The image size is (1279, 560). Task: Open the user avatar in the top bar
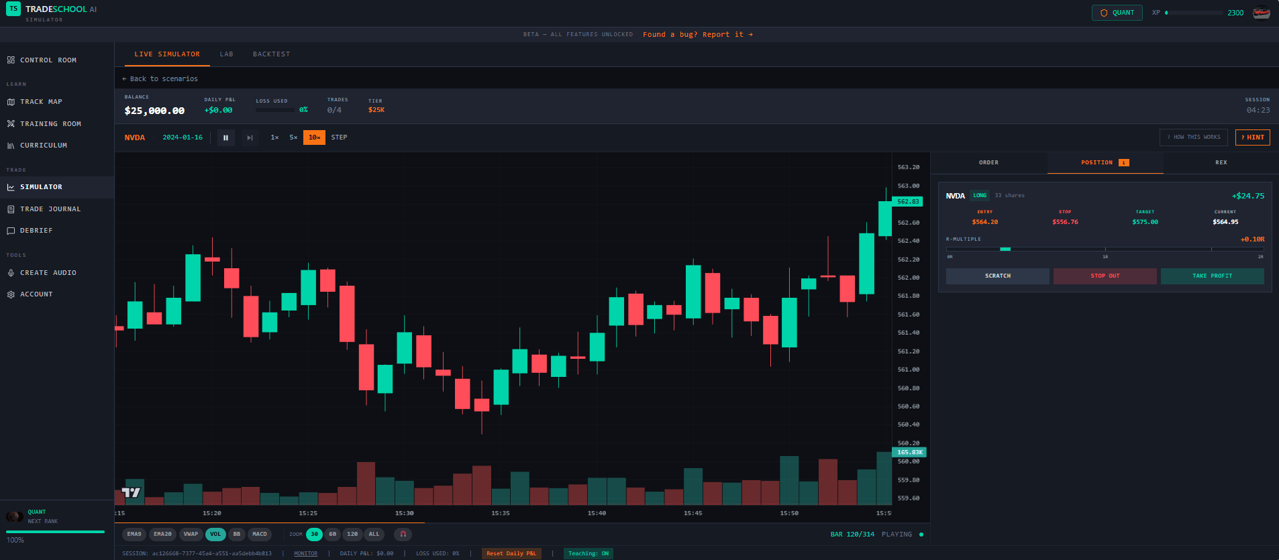pyautogui.click(x=1262, y=13)
